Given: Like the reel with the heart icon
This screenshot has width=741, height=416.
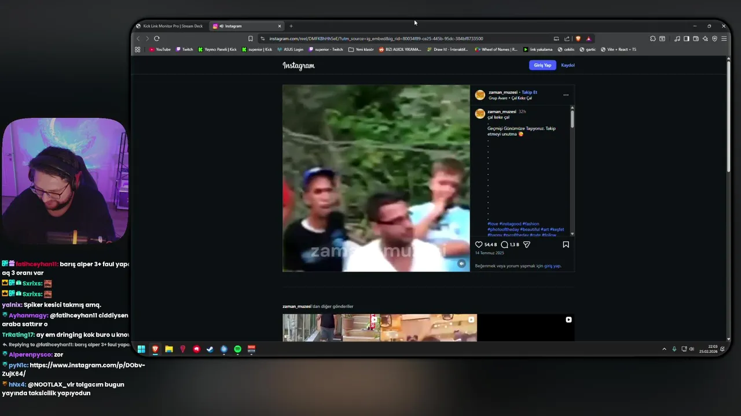Looking at the screenshot, I should 479,244.
